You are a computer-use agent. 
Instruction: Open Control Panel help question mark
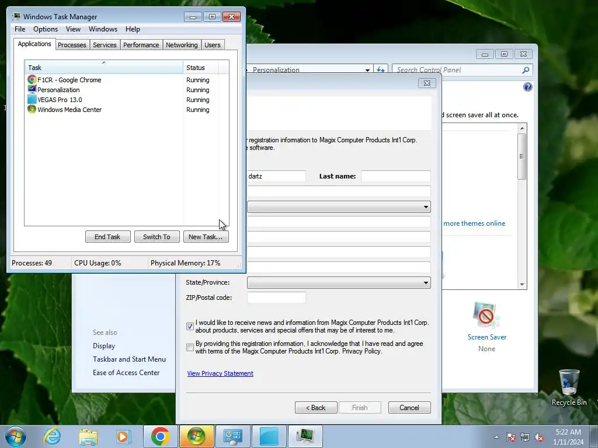click(x=527, y=87)
